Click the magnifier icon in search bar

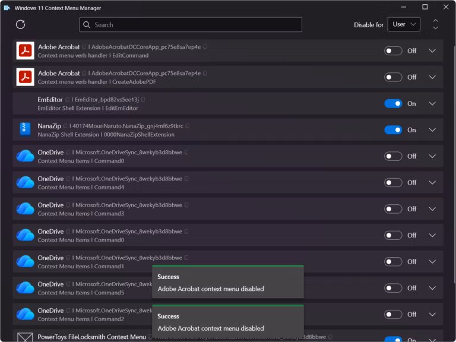pyautogui.click(x=87, y=25)
